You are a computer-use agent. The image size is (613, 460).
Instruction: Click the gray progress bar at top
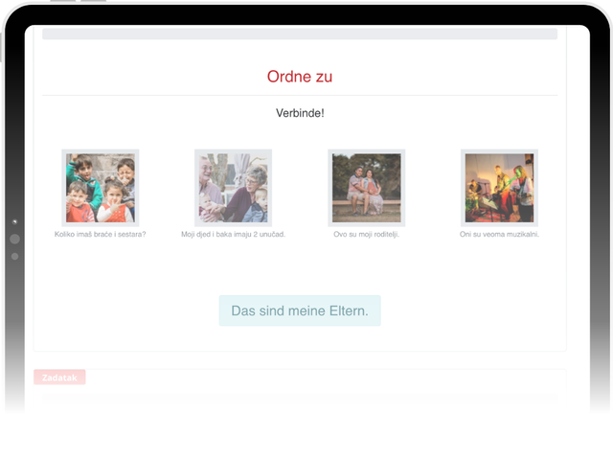click(x=300, y=34)
